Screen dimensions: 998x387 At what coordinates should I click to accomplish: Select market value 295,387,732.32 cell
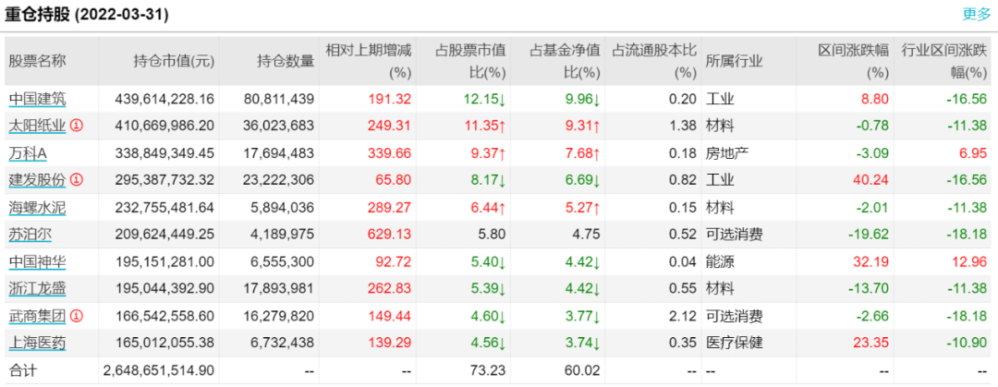coord(164,180)
